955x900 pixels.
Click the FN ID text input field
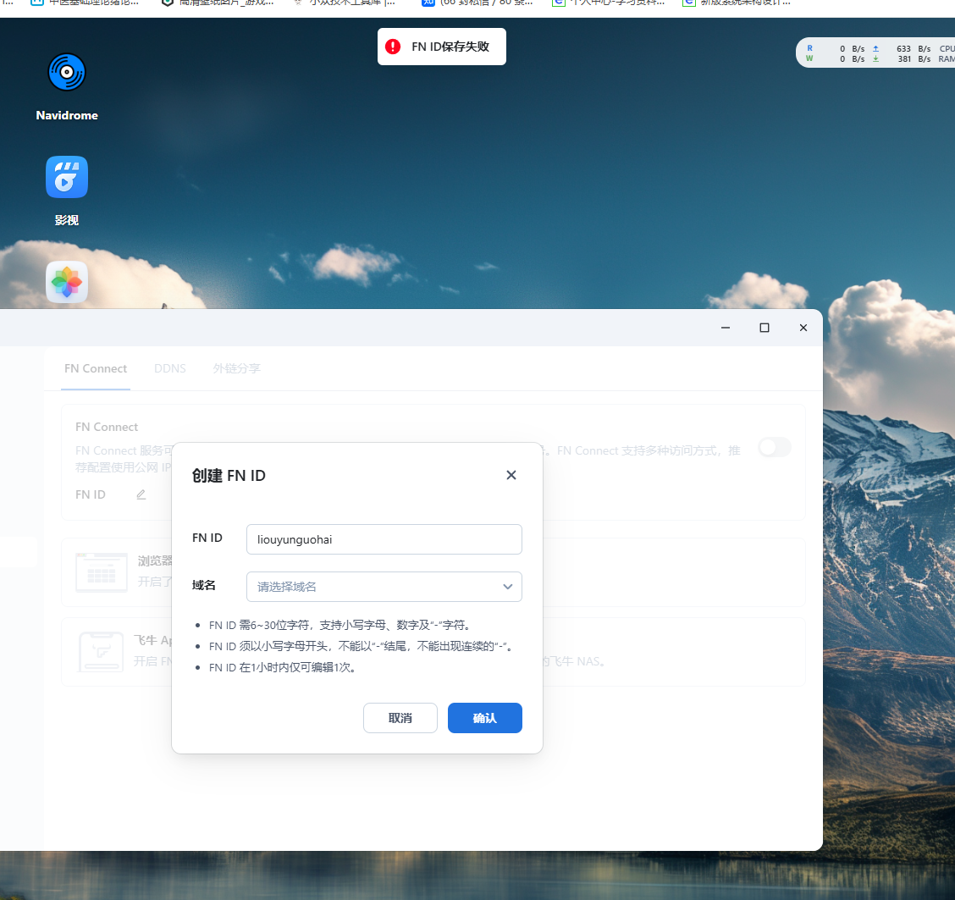[x=384, y=538]
